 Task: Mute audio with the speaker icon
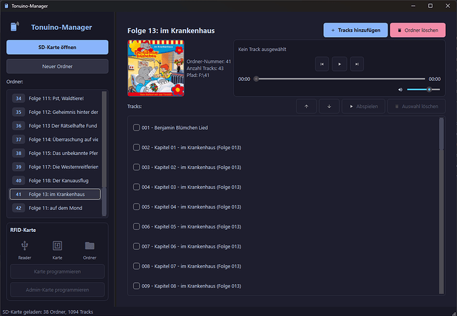click(x=400, y=90)
